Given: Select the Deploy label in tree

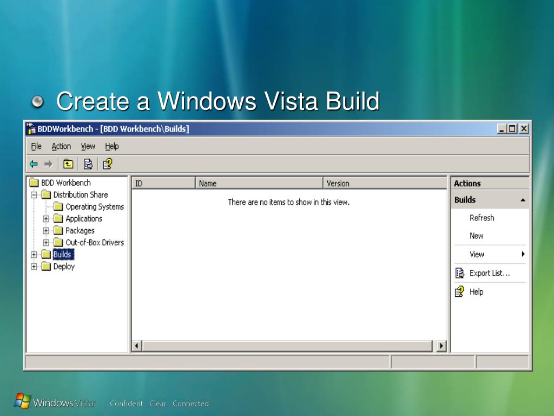Looking at the screenshot, I should click(64, 266).
